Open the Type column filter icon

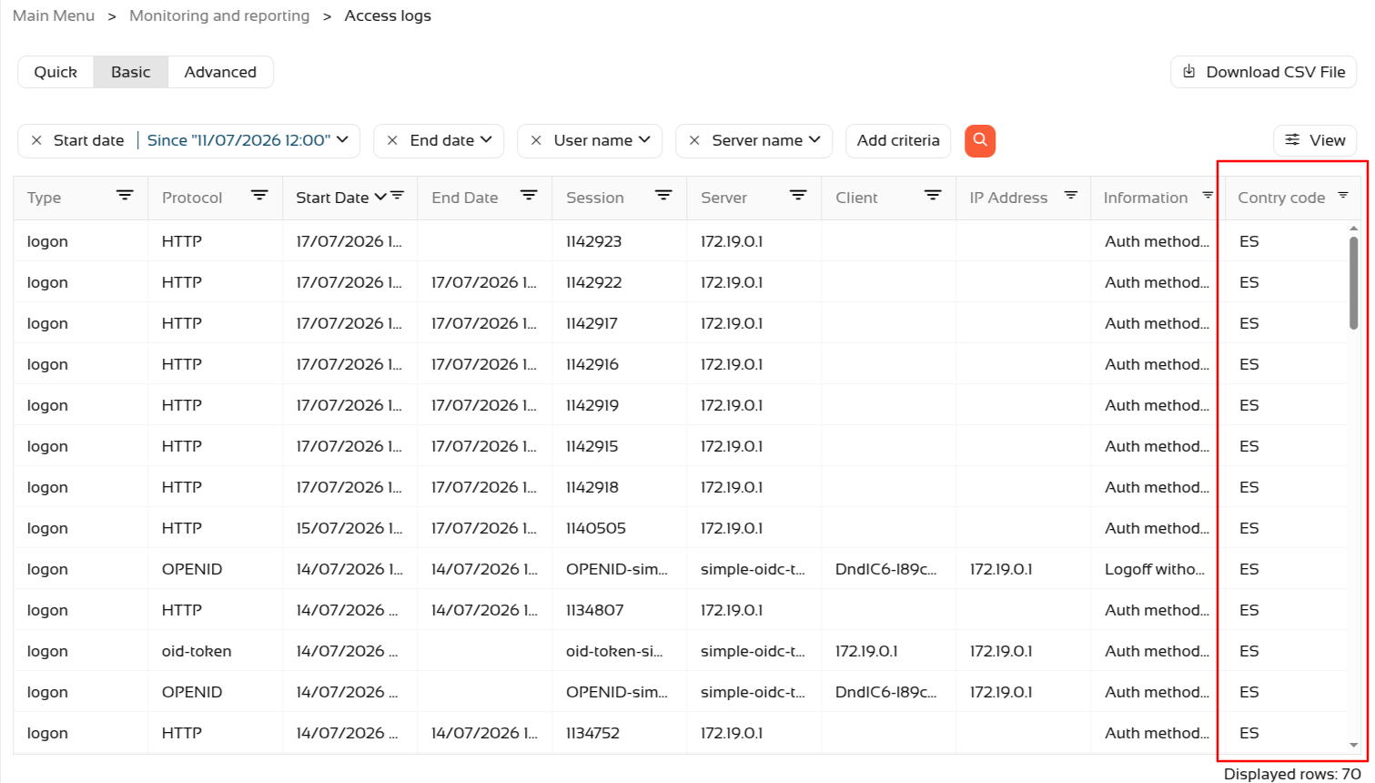coord(125,196)
